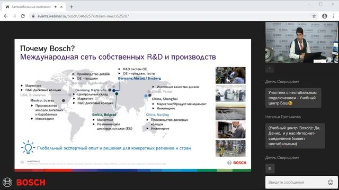Click the top factory photo on slide
Screen dimensions: 339x190
click(x=230, y=75)
